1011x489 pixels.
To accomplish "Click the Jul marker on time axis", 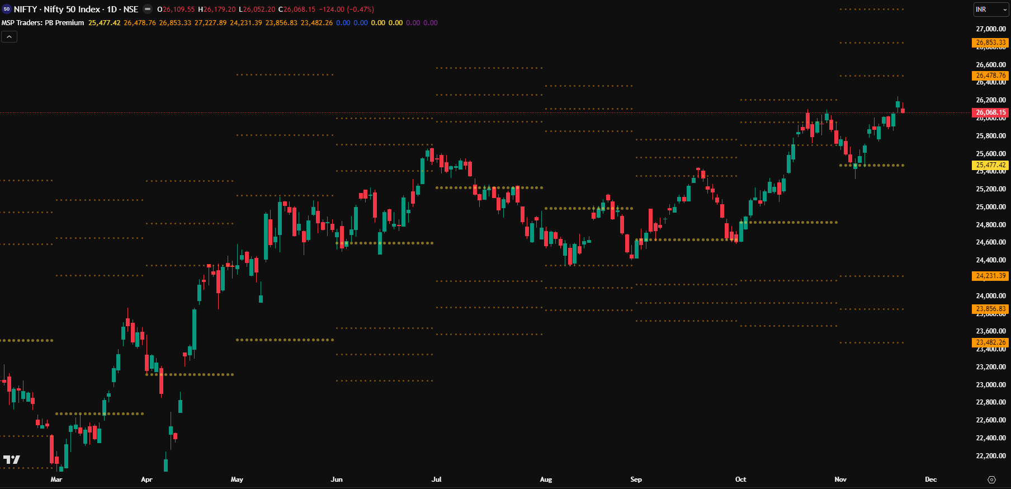I will coord(436,479).
